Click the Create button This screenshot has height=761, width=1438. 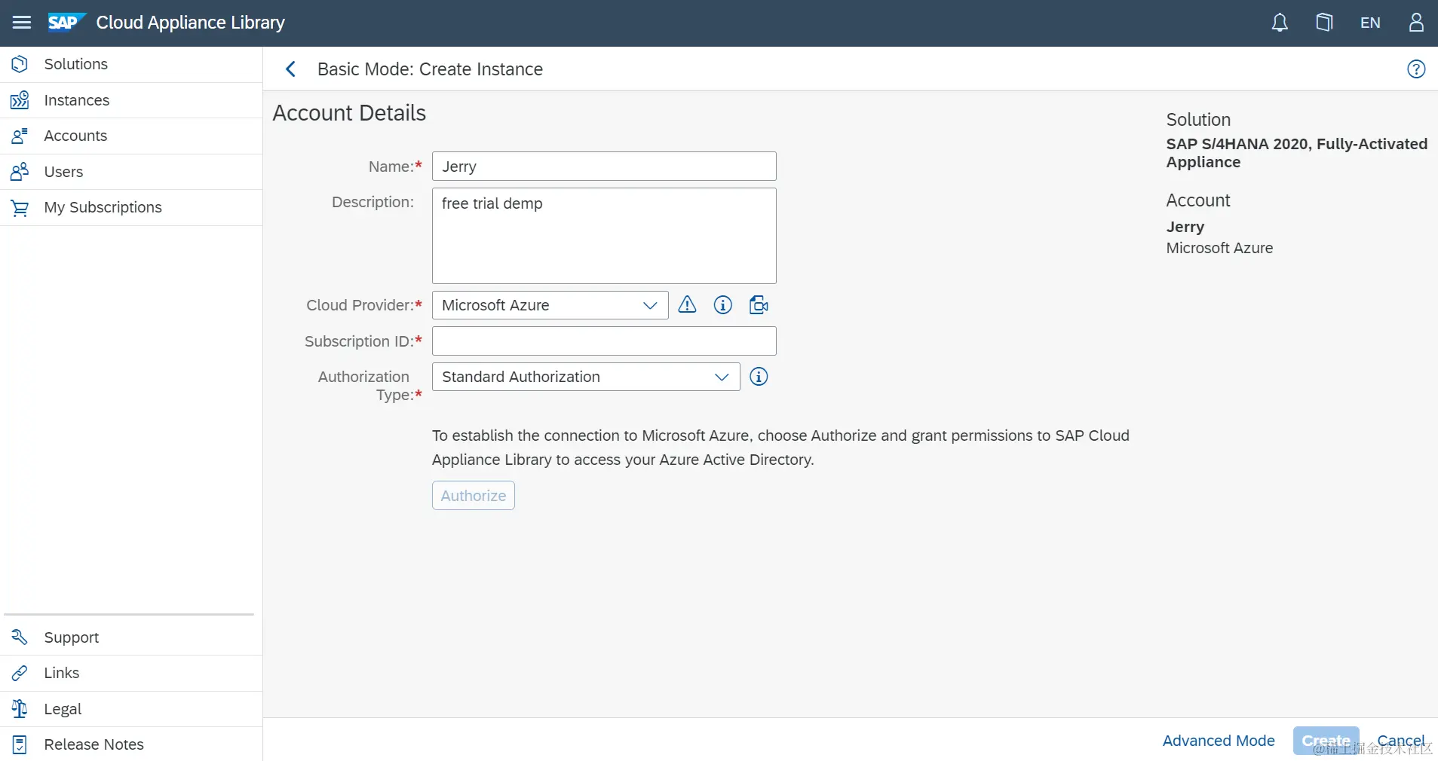click(1326, 741)
